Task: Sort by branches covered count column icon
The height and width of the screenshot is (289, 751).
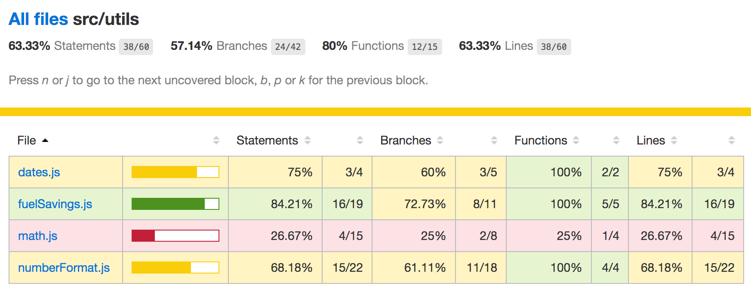Action: pos(494,141)
